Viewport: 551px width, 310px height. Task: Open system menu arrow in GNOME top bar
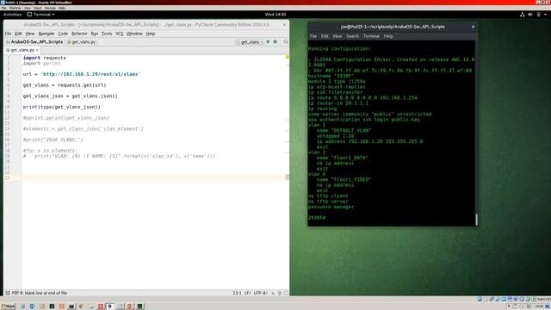(x=545, y=15)
